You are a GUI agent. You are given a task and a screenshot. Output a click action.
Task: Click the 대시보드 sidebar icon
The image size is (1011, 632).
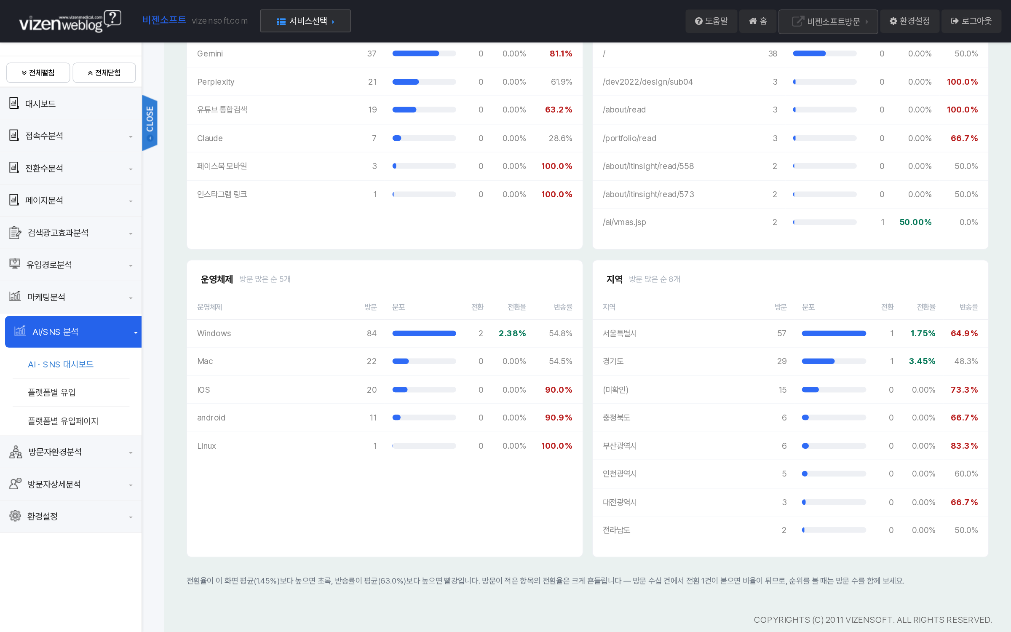14,103
